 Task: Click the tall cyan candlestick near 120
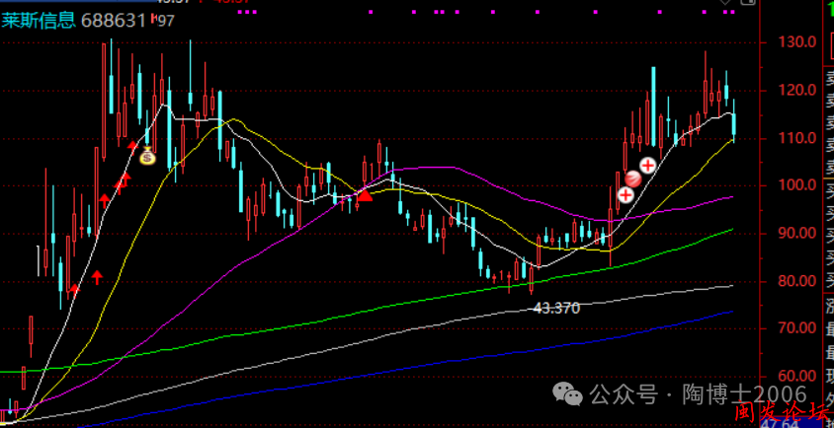click(x=653, y=108)
